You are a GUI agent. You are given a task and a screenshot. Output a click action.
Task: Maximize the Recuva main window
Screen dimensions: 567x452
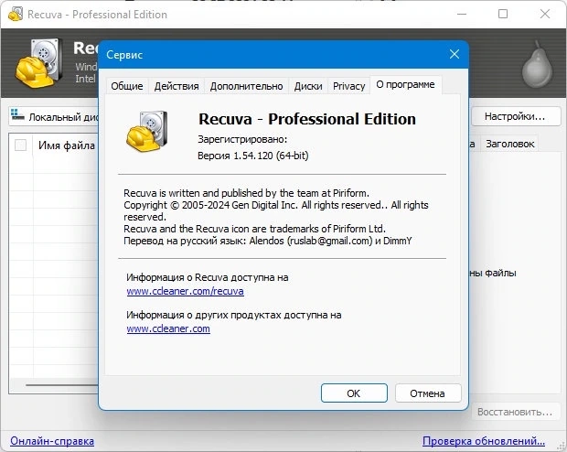tap(503, 14)
